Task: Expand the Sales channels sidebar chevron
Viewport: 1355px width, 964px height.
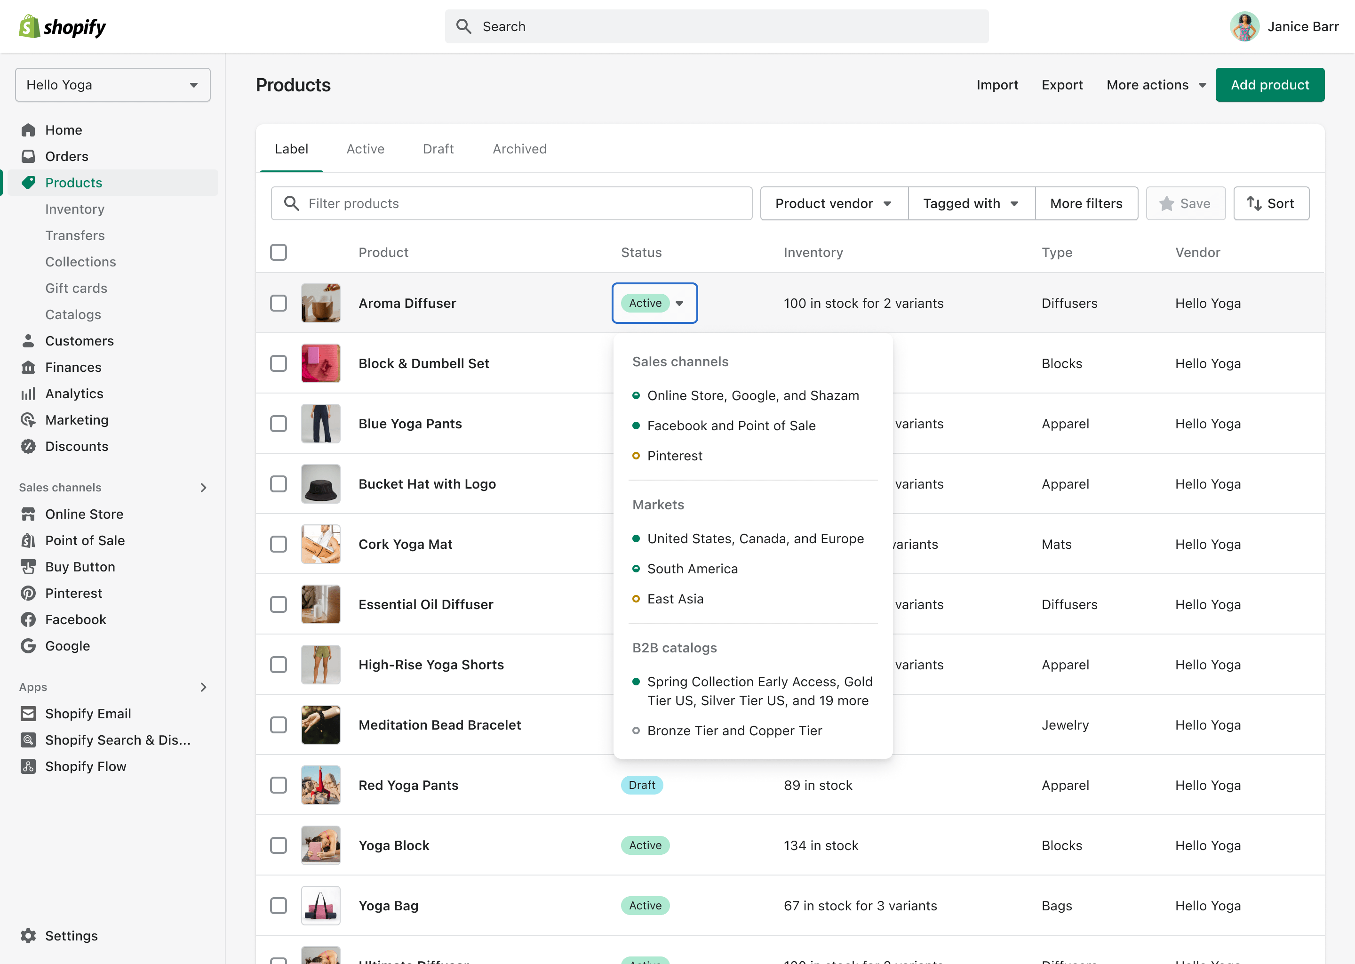Action: click(x=204, y=487)
